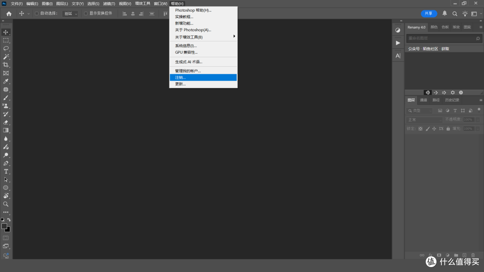Select the Move tool in the toolbox

tap(6, 32)
